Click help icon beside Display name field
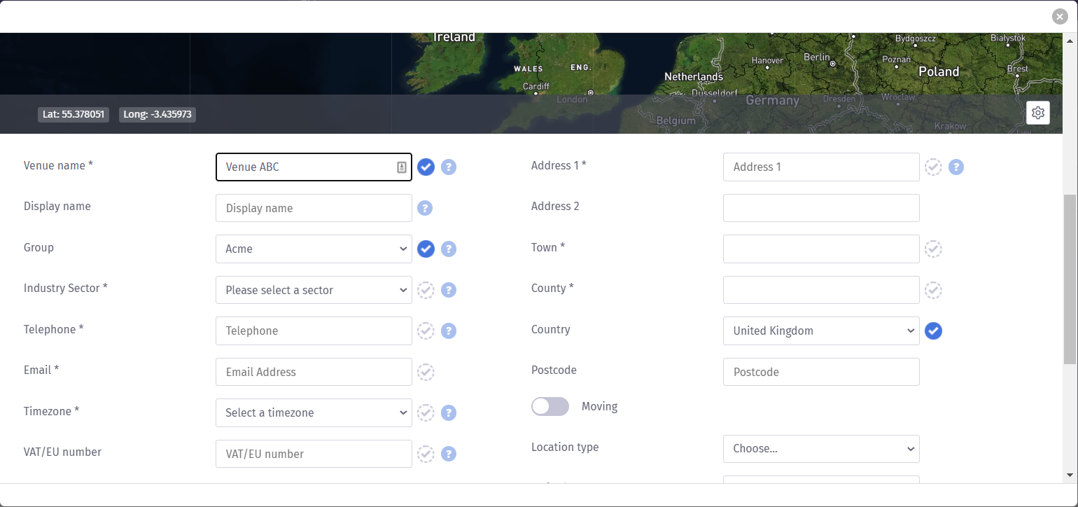The width and height of the screenshot is (1078, 507). pyautogui.click(x=425, y=208)
